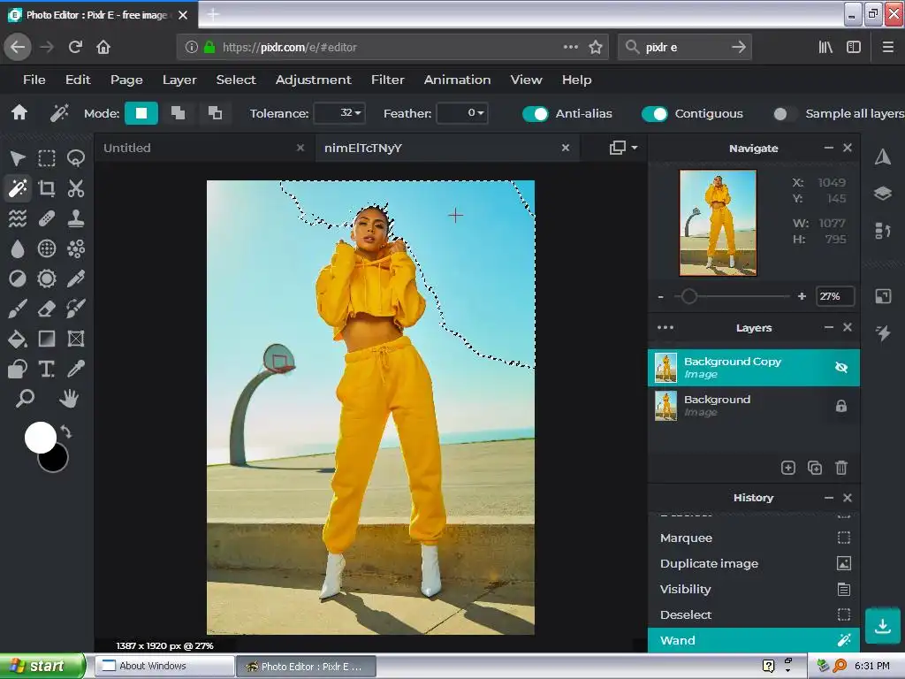Turn off the Contiguous toggle
Screen dimensions: 905x679
[654, 113]
